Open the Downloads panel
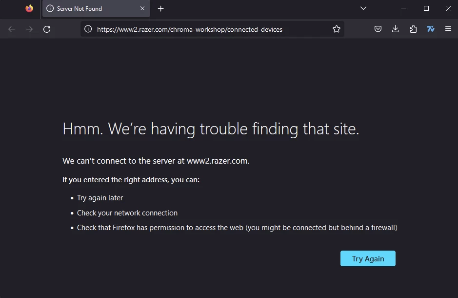 395,29
